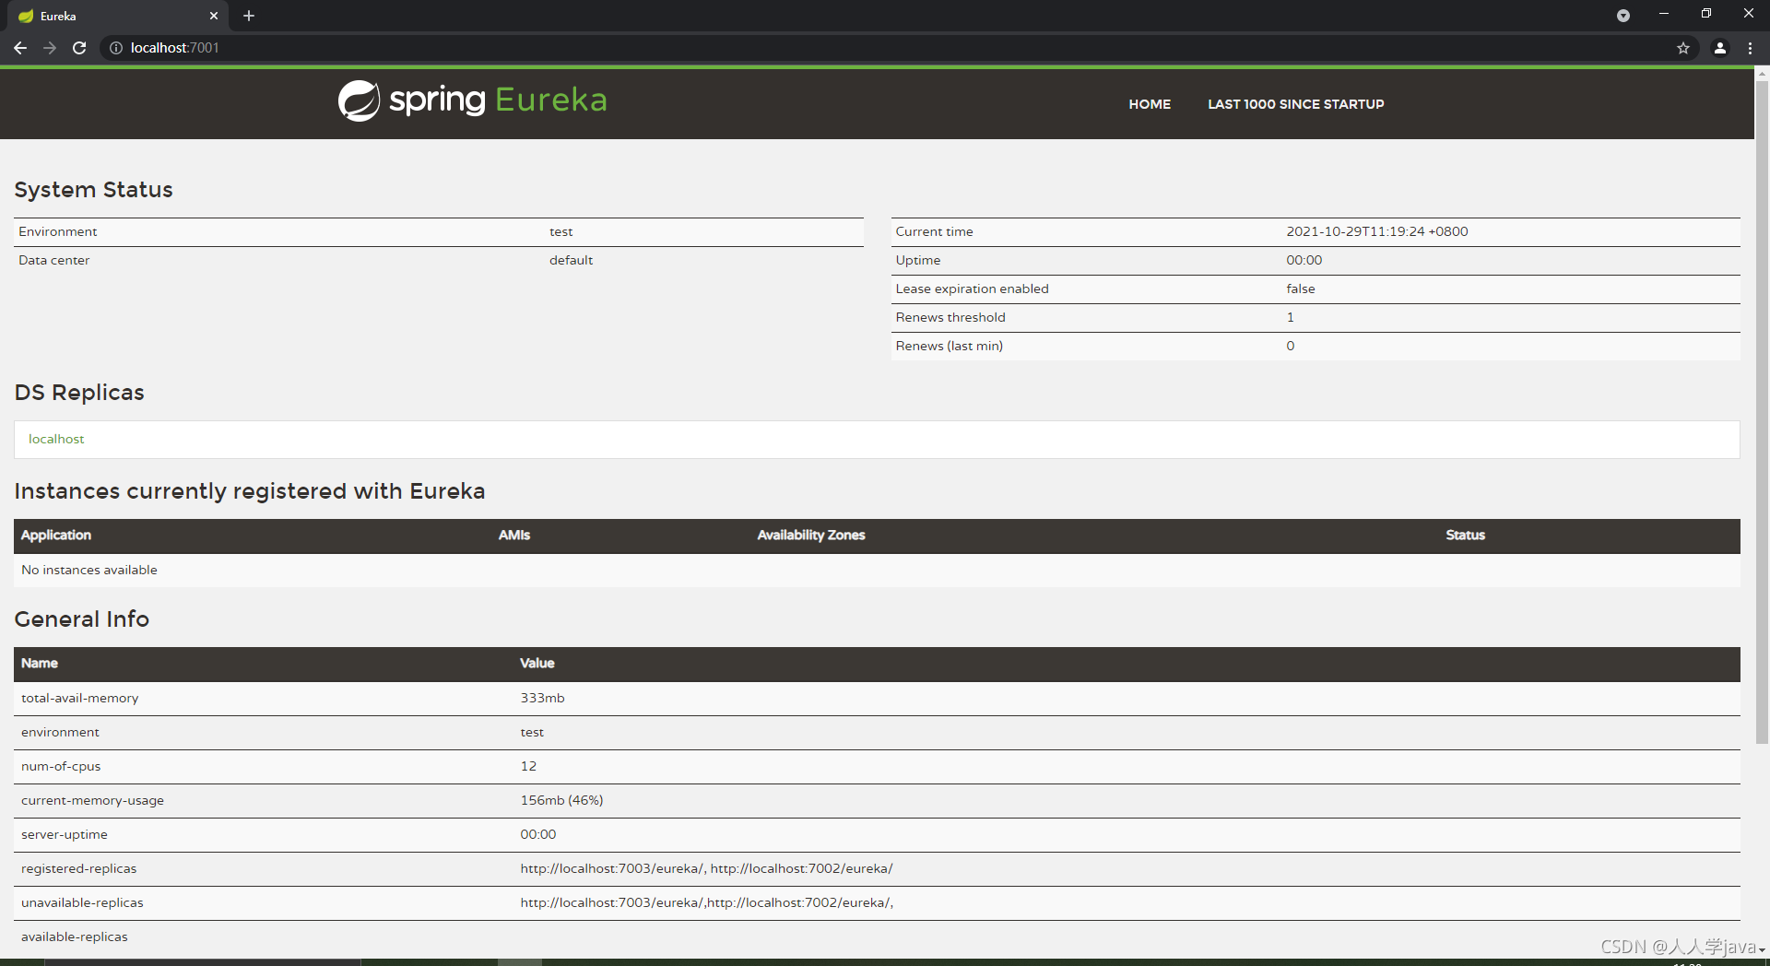Click the available-replicas row name

[75, 937]
